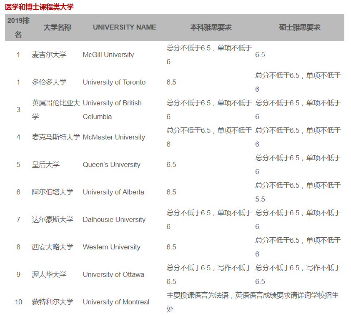351x316 pixels.
Task: Click University of British Columbia name
Action: coord(112,110)
